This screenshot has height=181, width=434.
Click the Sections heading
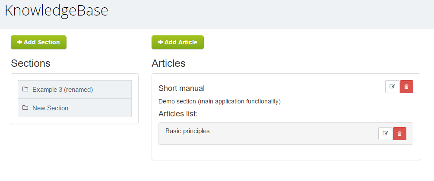[31, 63]
